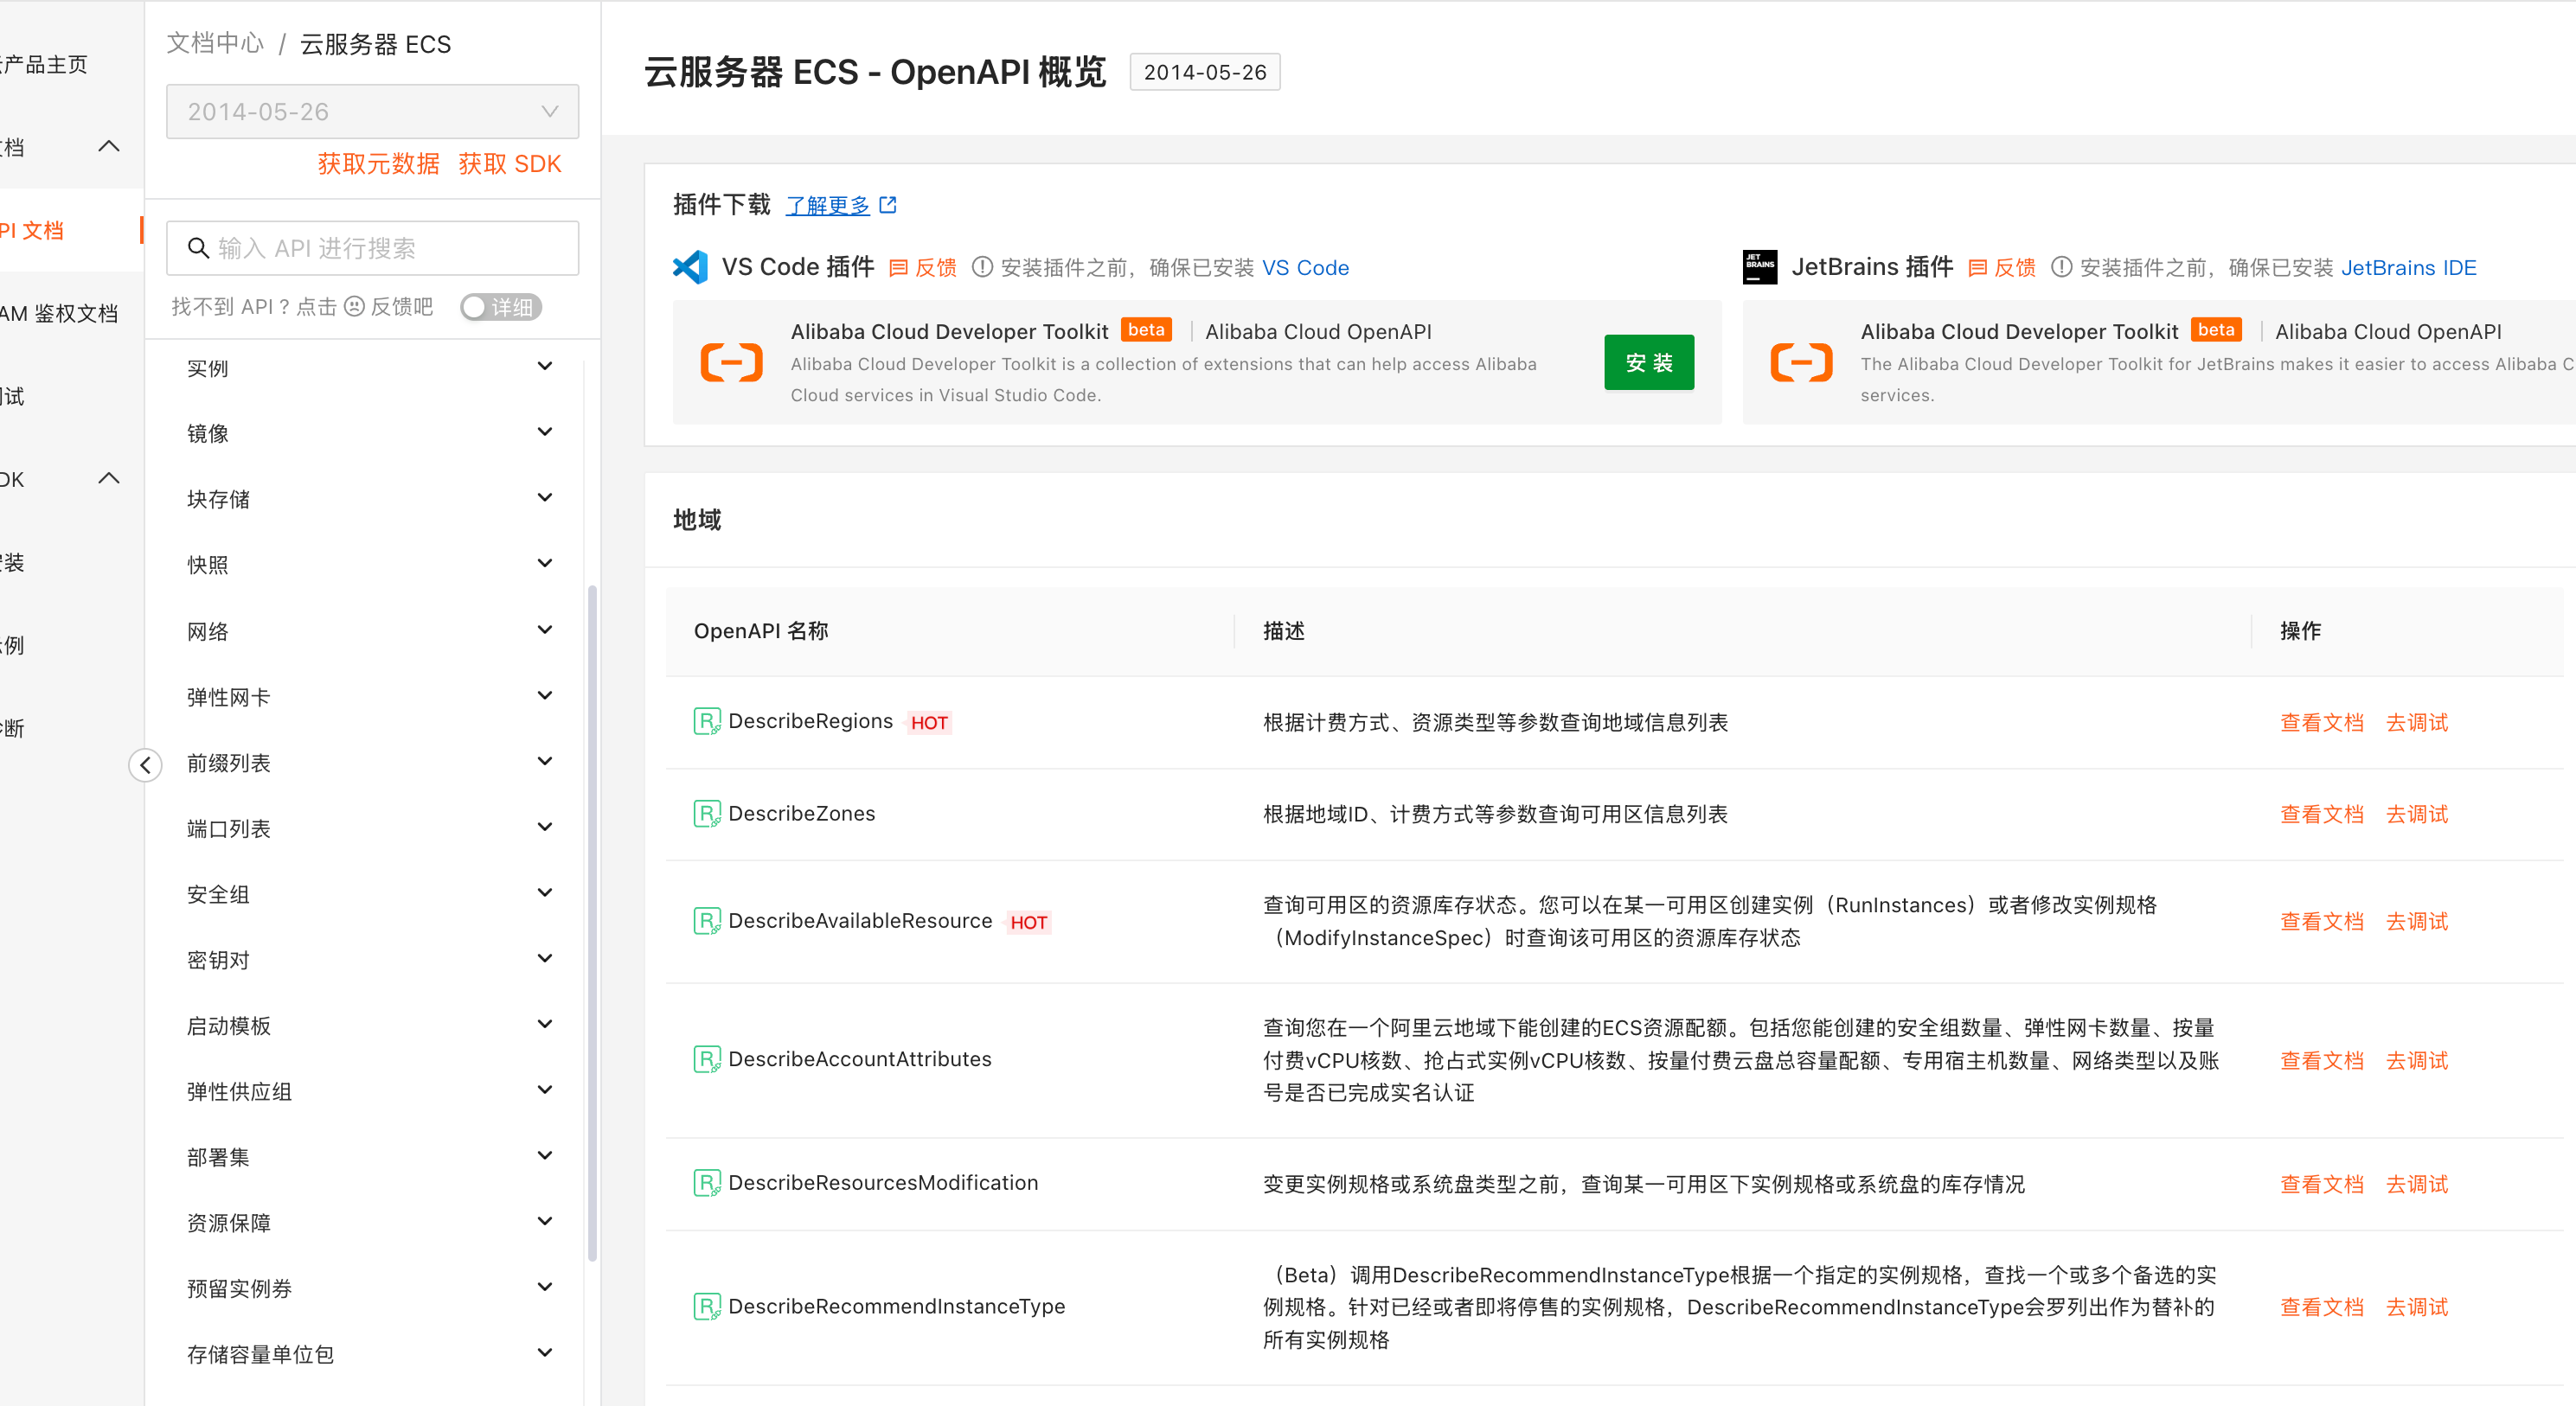Click the feedback icon next to VS Code 插件
Screen dimensions: 2576x1406
pyautogui.click(x=899, y=268)
